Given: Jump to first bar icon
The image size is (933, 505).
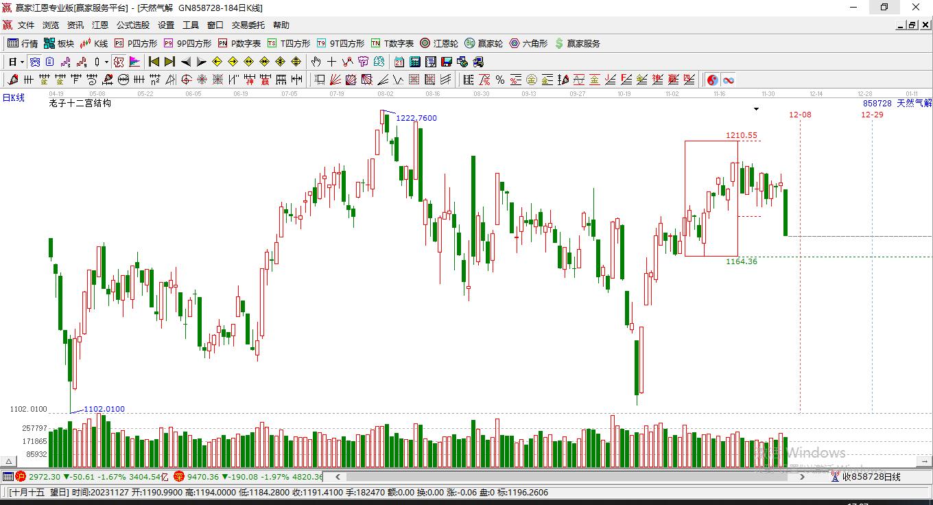Looking at the screenshot, I should [154, 62].
